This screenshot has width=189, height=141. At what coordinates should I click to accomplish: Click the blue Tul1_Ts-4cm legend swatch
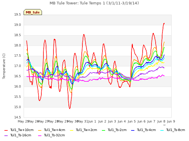point(133,130)
